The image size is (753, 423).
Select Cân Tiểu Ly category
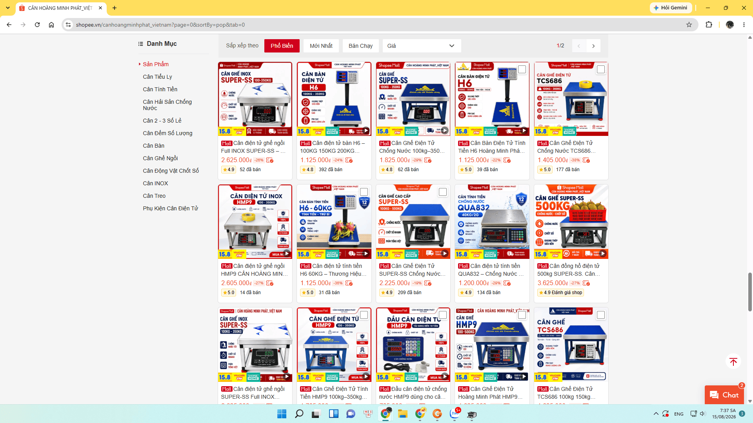157,77
